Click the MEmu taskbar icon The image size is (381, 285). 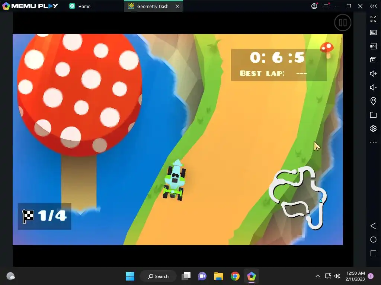coord(251,276)
